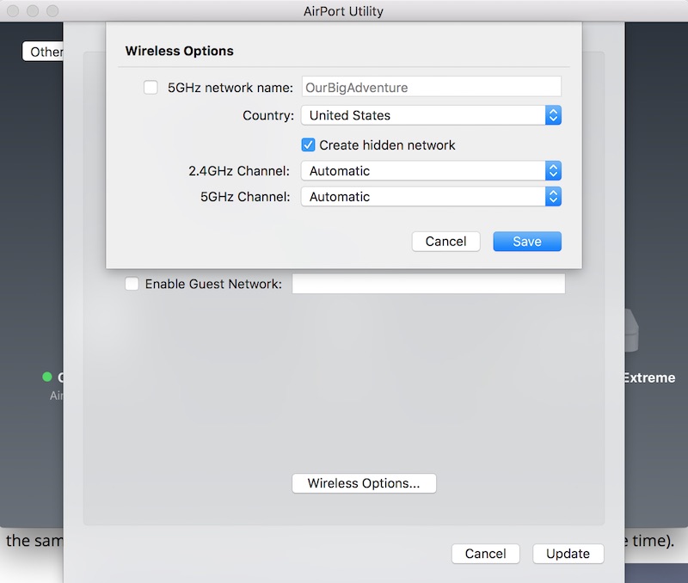Uncheck Create hidden network
Screen dimensions: 688x583
pos(309,144)
